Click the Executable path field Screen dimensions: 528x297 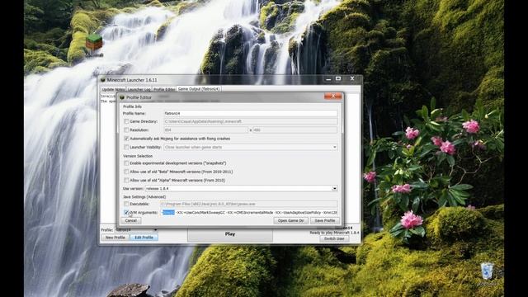[248, 204]
